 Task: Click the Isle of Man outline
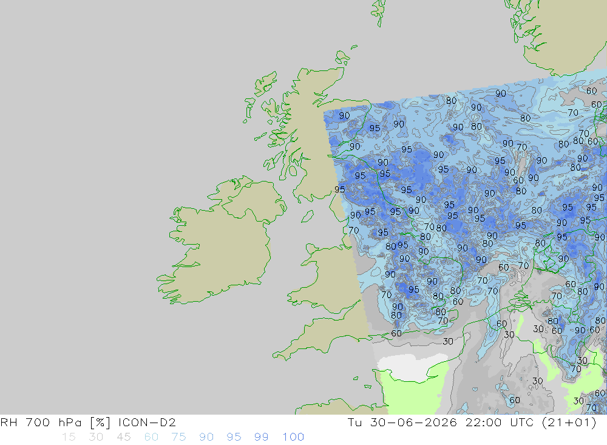307,217
